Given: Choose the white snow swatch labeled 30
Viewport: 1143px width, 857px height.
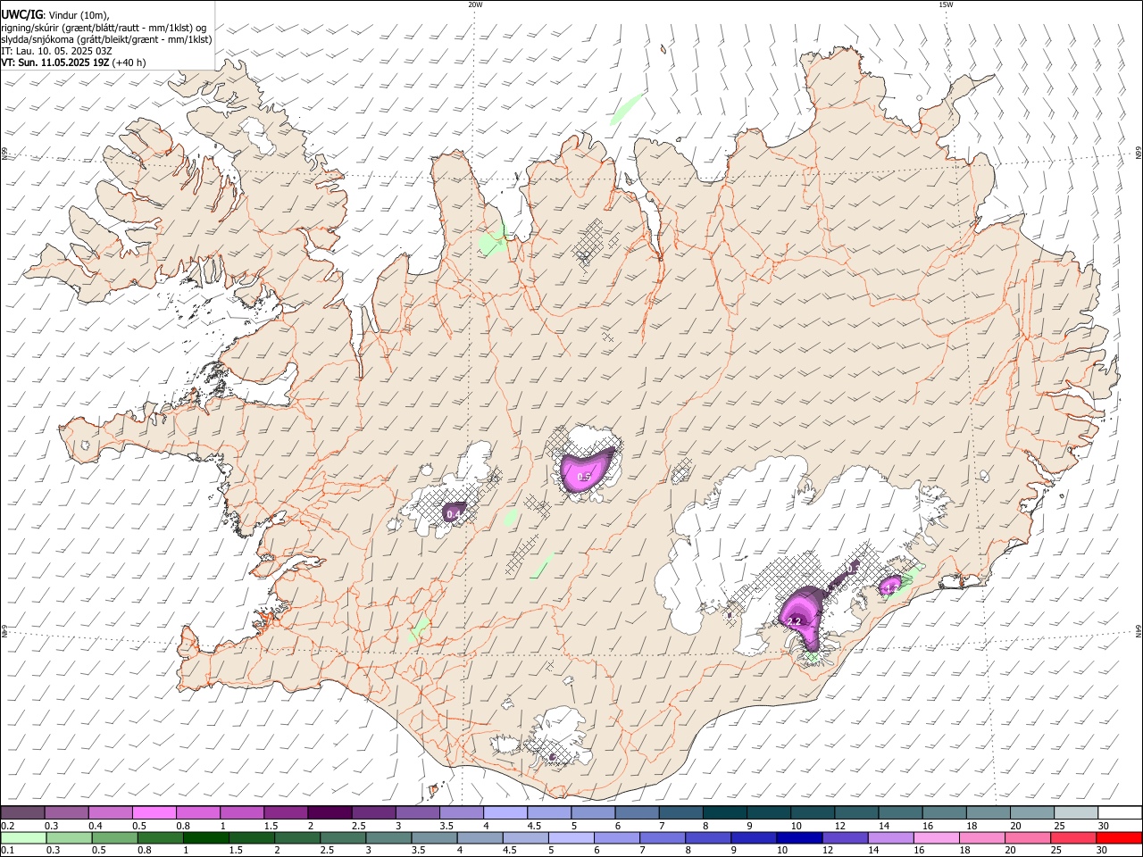Looking at the screenshot, I should [1120, 812].
